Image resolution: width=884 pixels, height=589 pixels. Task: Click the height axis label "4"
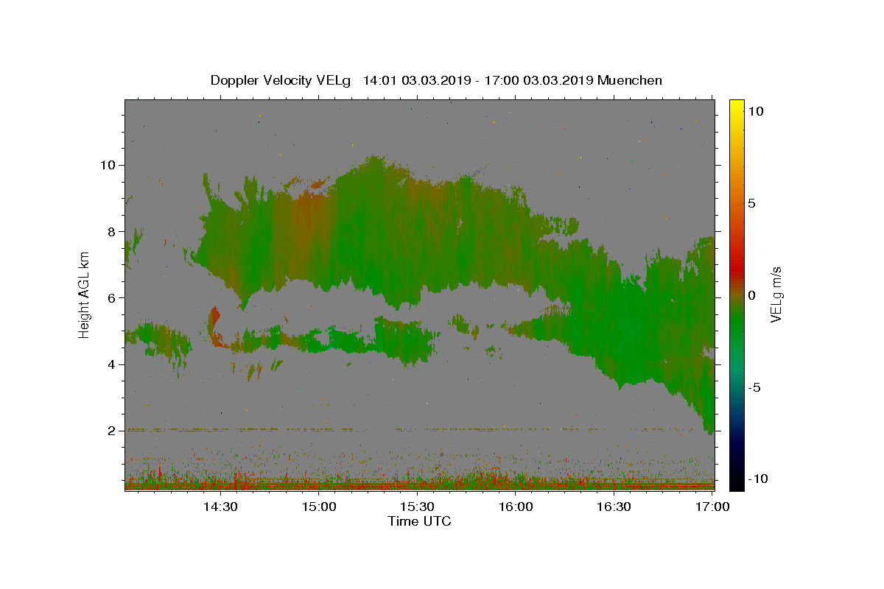pyautogui.click(x=112, y=364)
